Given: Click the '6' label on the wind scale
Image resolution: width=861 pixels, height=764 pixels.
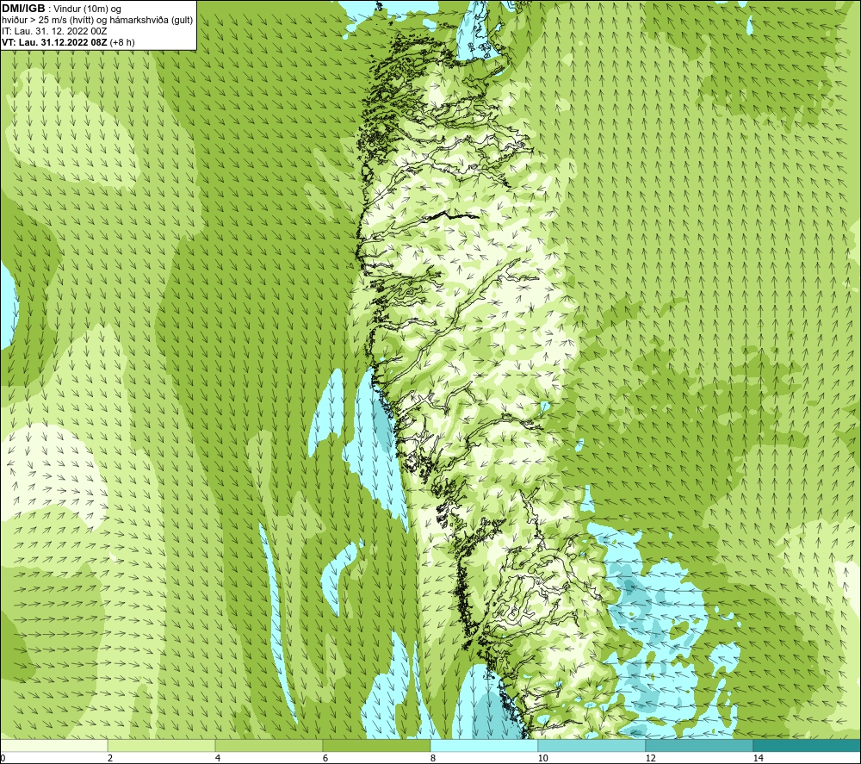Looking at the screenshot, I should click(x=325, y=758).
